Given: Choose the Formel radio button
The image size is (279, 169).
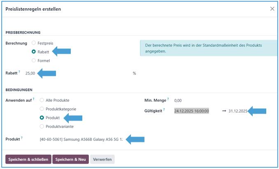Looking at the screenshot, I should (34, 61).
